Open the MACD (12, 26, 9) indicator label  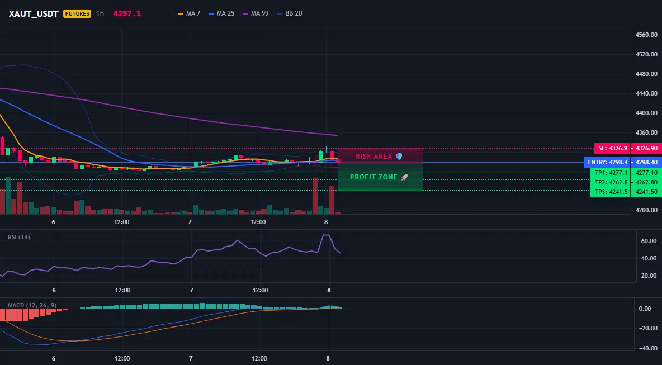pos(32,305)
